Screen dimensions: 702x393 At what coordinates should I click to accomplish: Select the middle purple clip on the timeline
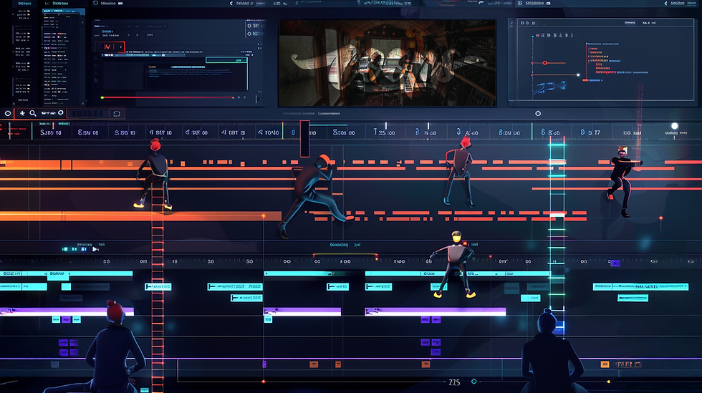click(x=302, y=311)
